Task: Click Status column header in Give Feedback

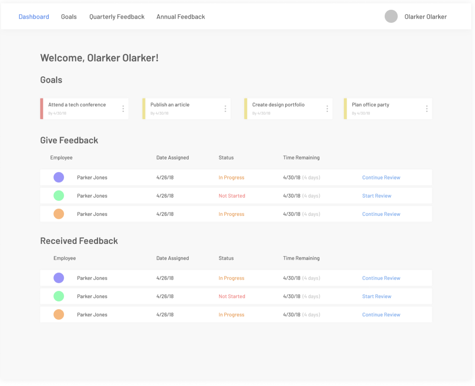Action: (x=226, y=157)
